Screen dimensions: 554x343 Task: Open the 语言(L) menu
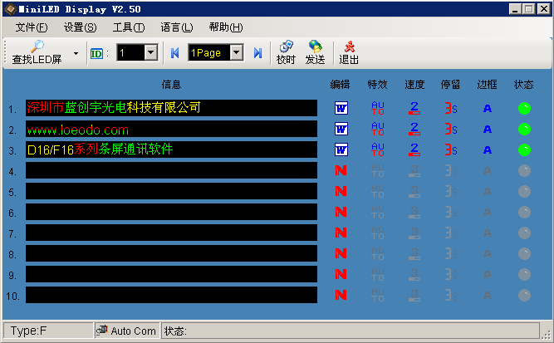tap(177, 27)
